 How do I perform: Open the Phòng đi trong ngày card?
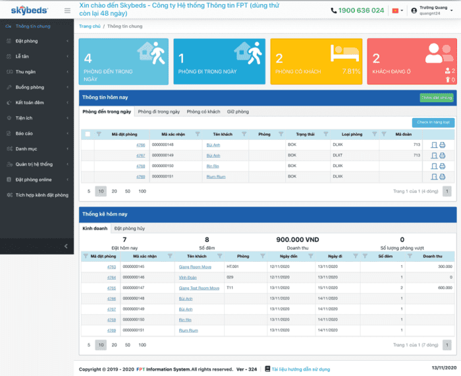point(219,61)
